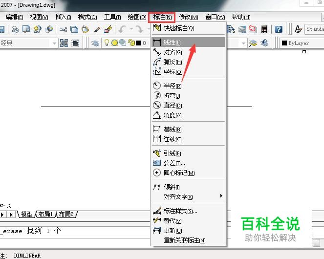Click the Undo arrow icon
This screenshot has height=259, width=324.
click(x=122, y=29)
